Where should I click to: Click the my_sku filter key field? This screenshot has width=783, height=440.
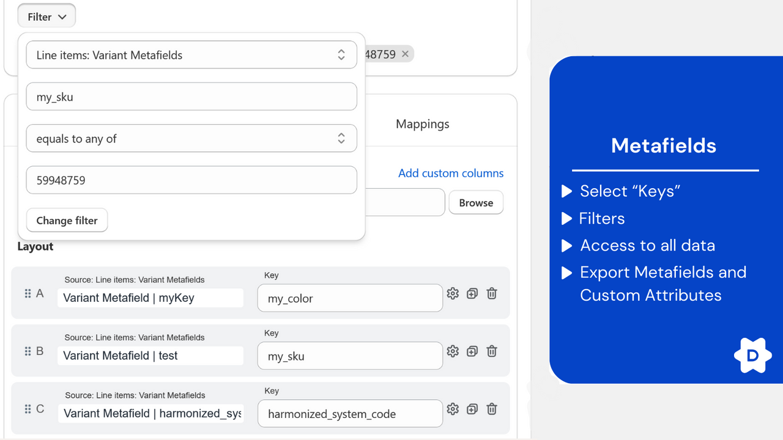pos(191,97)
